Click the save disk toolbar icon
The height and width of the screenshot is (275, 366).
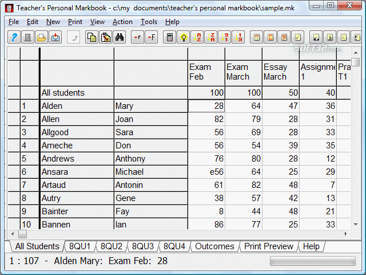[55, 37]
